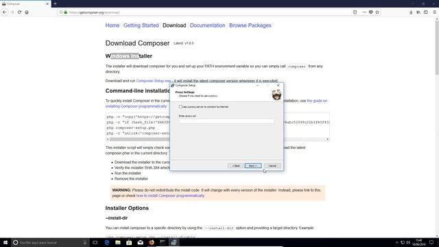This screenshot has height=247, width=439.
Task: Click 'Remove the installer' list item
Action: (x=131, y=178)
